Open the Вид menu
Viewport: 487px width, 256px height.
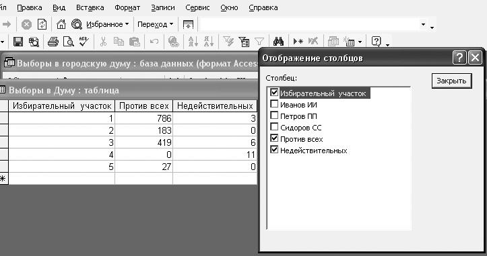[59, 7]
